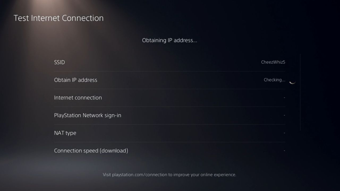340x191 pixels.
Task: Click the footer improve online experience message
Action: pyautogui.click(x=169, y=175)
